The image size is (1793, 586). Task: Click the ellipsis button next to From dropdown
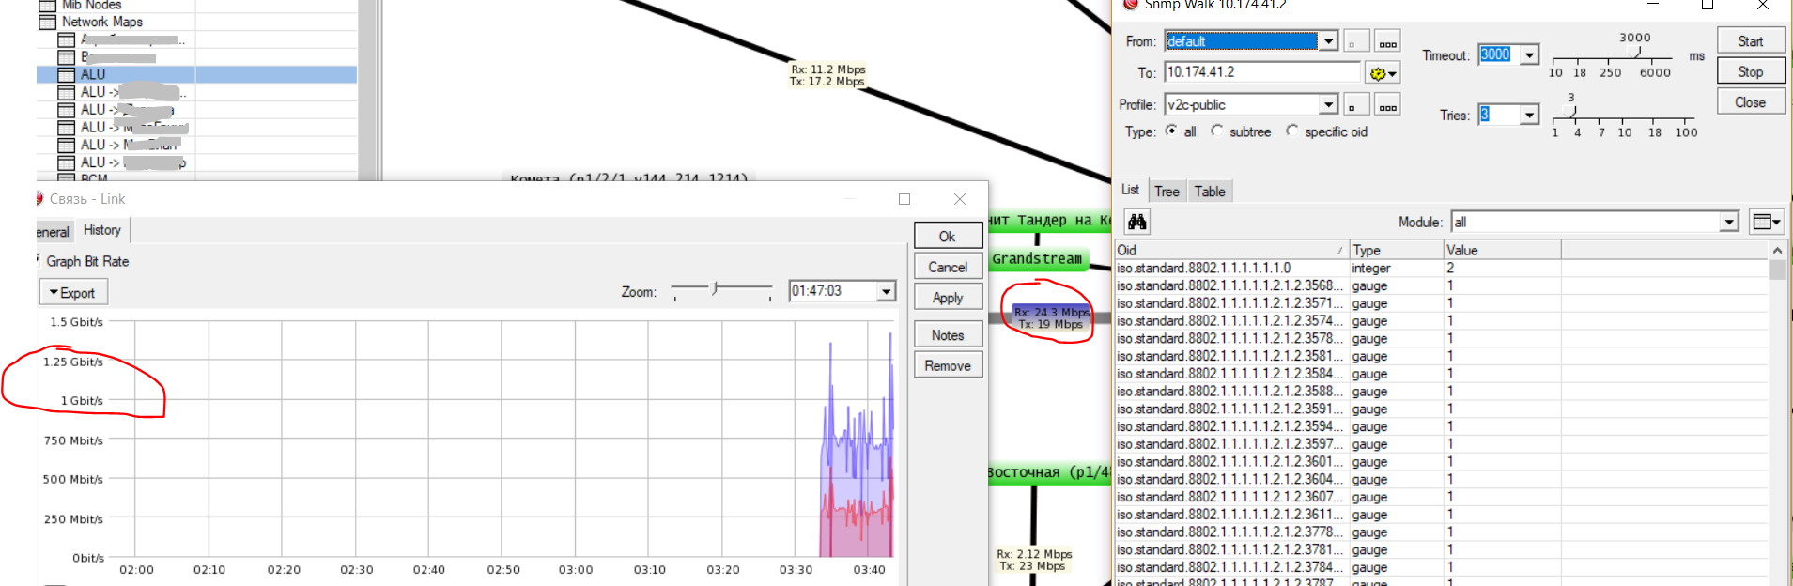click(x=1387, y=41)
